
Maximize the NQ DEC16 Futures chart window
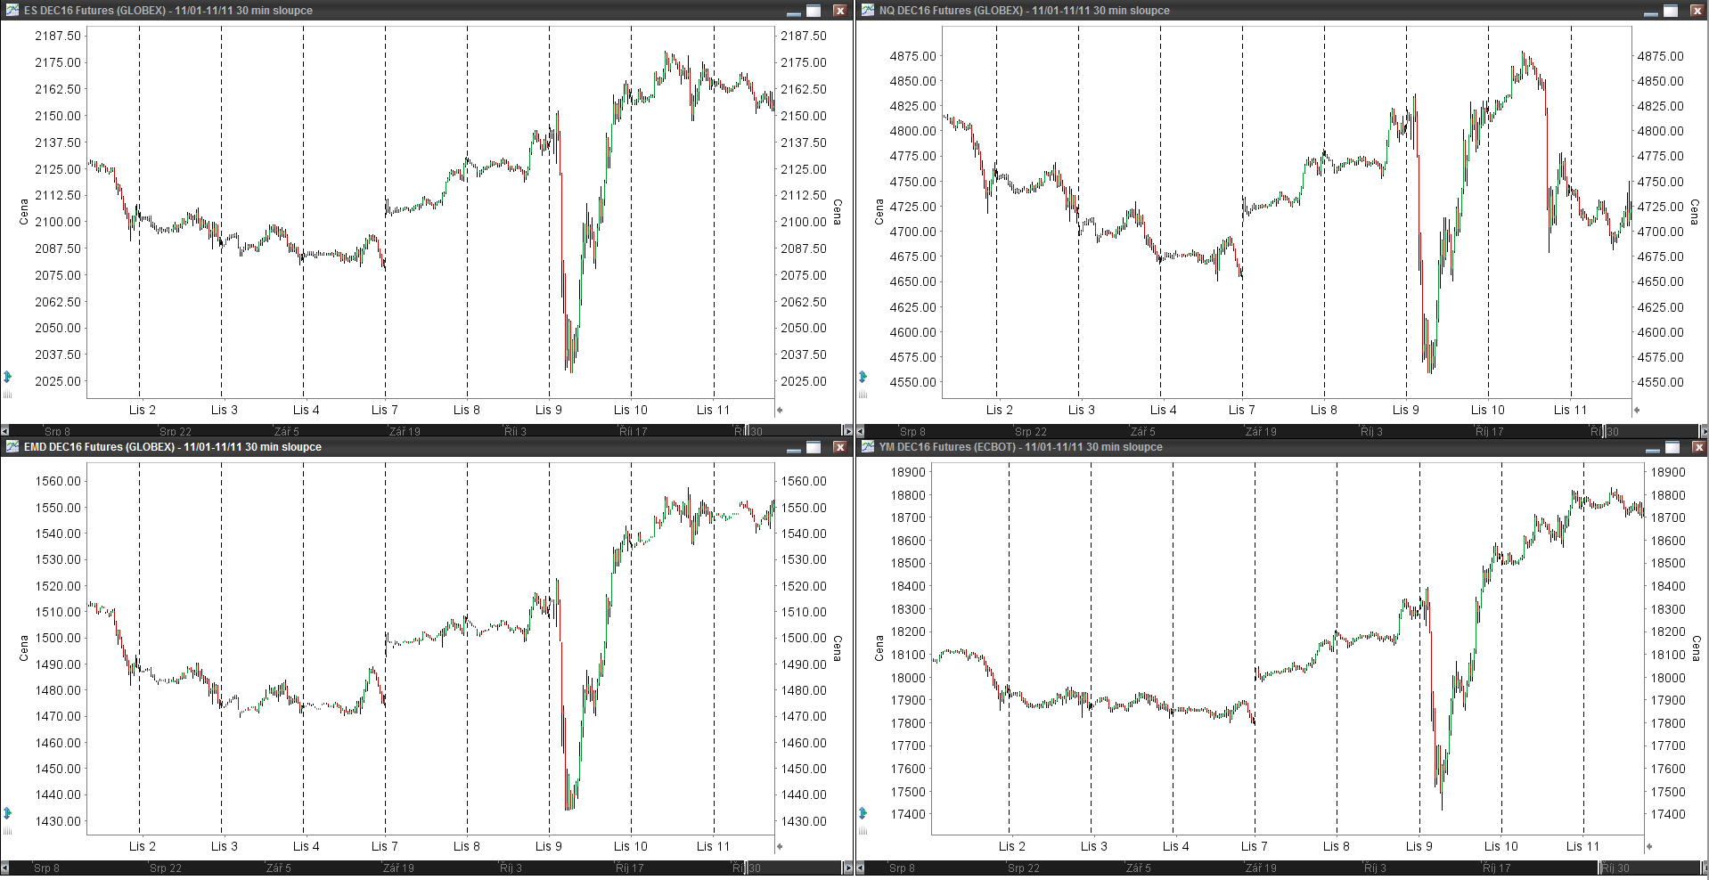point(1671,11)
